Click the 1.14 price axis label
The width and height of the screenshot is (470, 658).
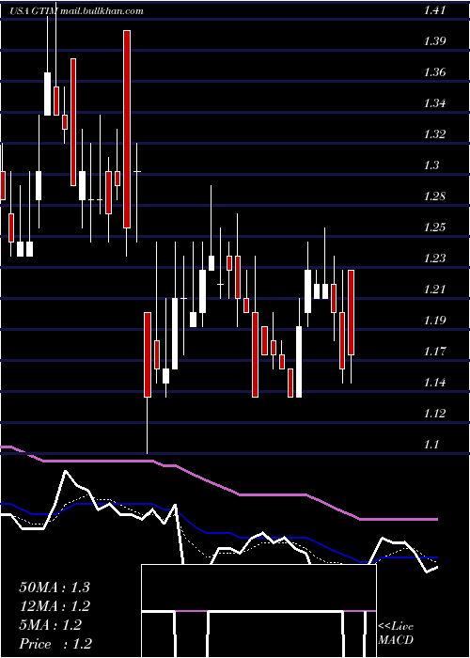click(x=434, y=383)
